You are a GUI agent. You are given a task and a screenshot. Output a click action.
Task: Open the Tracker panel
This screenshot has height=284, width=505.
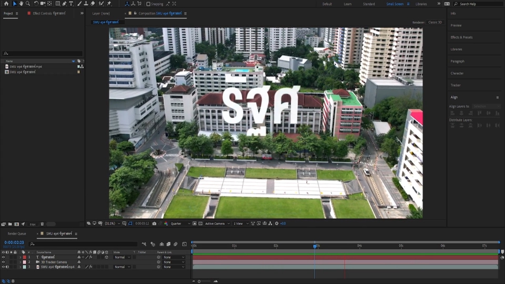coord(456,85)
